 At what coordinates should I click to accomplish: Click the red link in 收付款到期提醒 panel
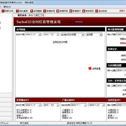click(x=123, y=43)
